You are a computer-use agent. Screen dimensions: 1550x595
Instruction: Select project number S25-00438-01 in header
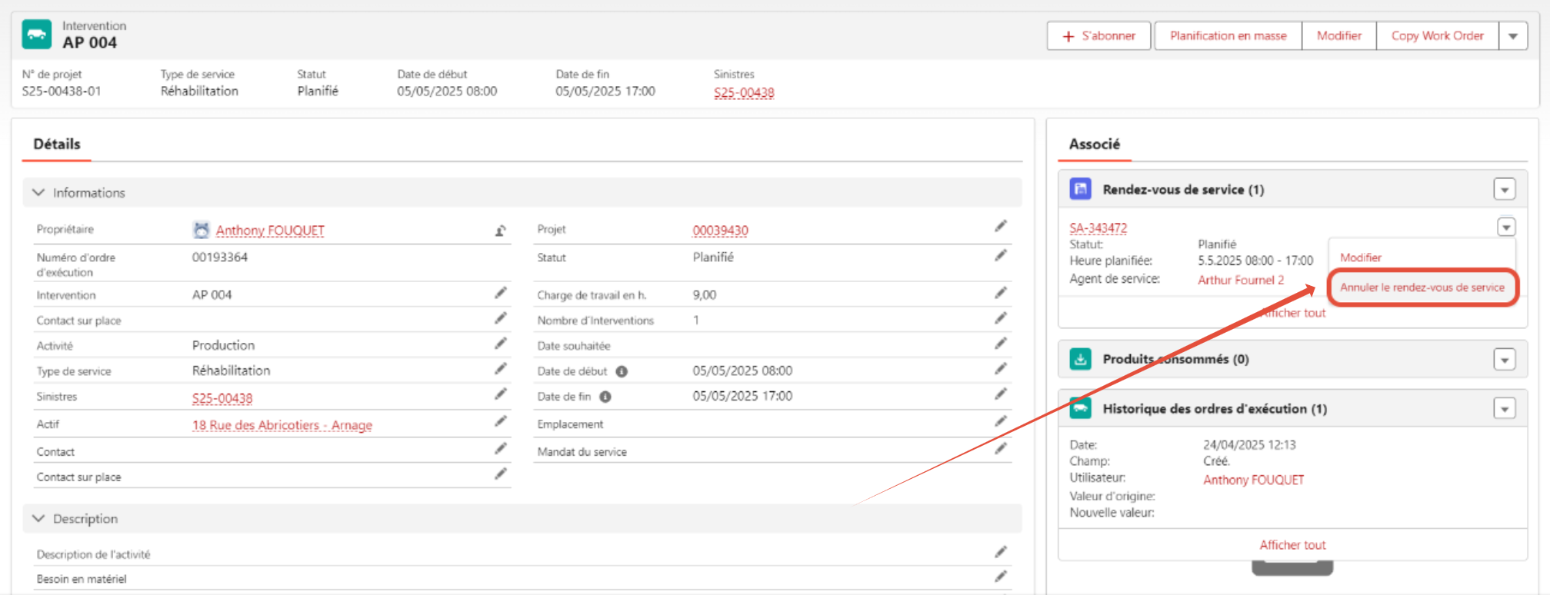click(62, 91)
